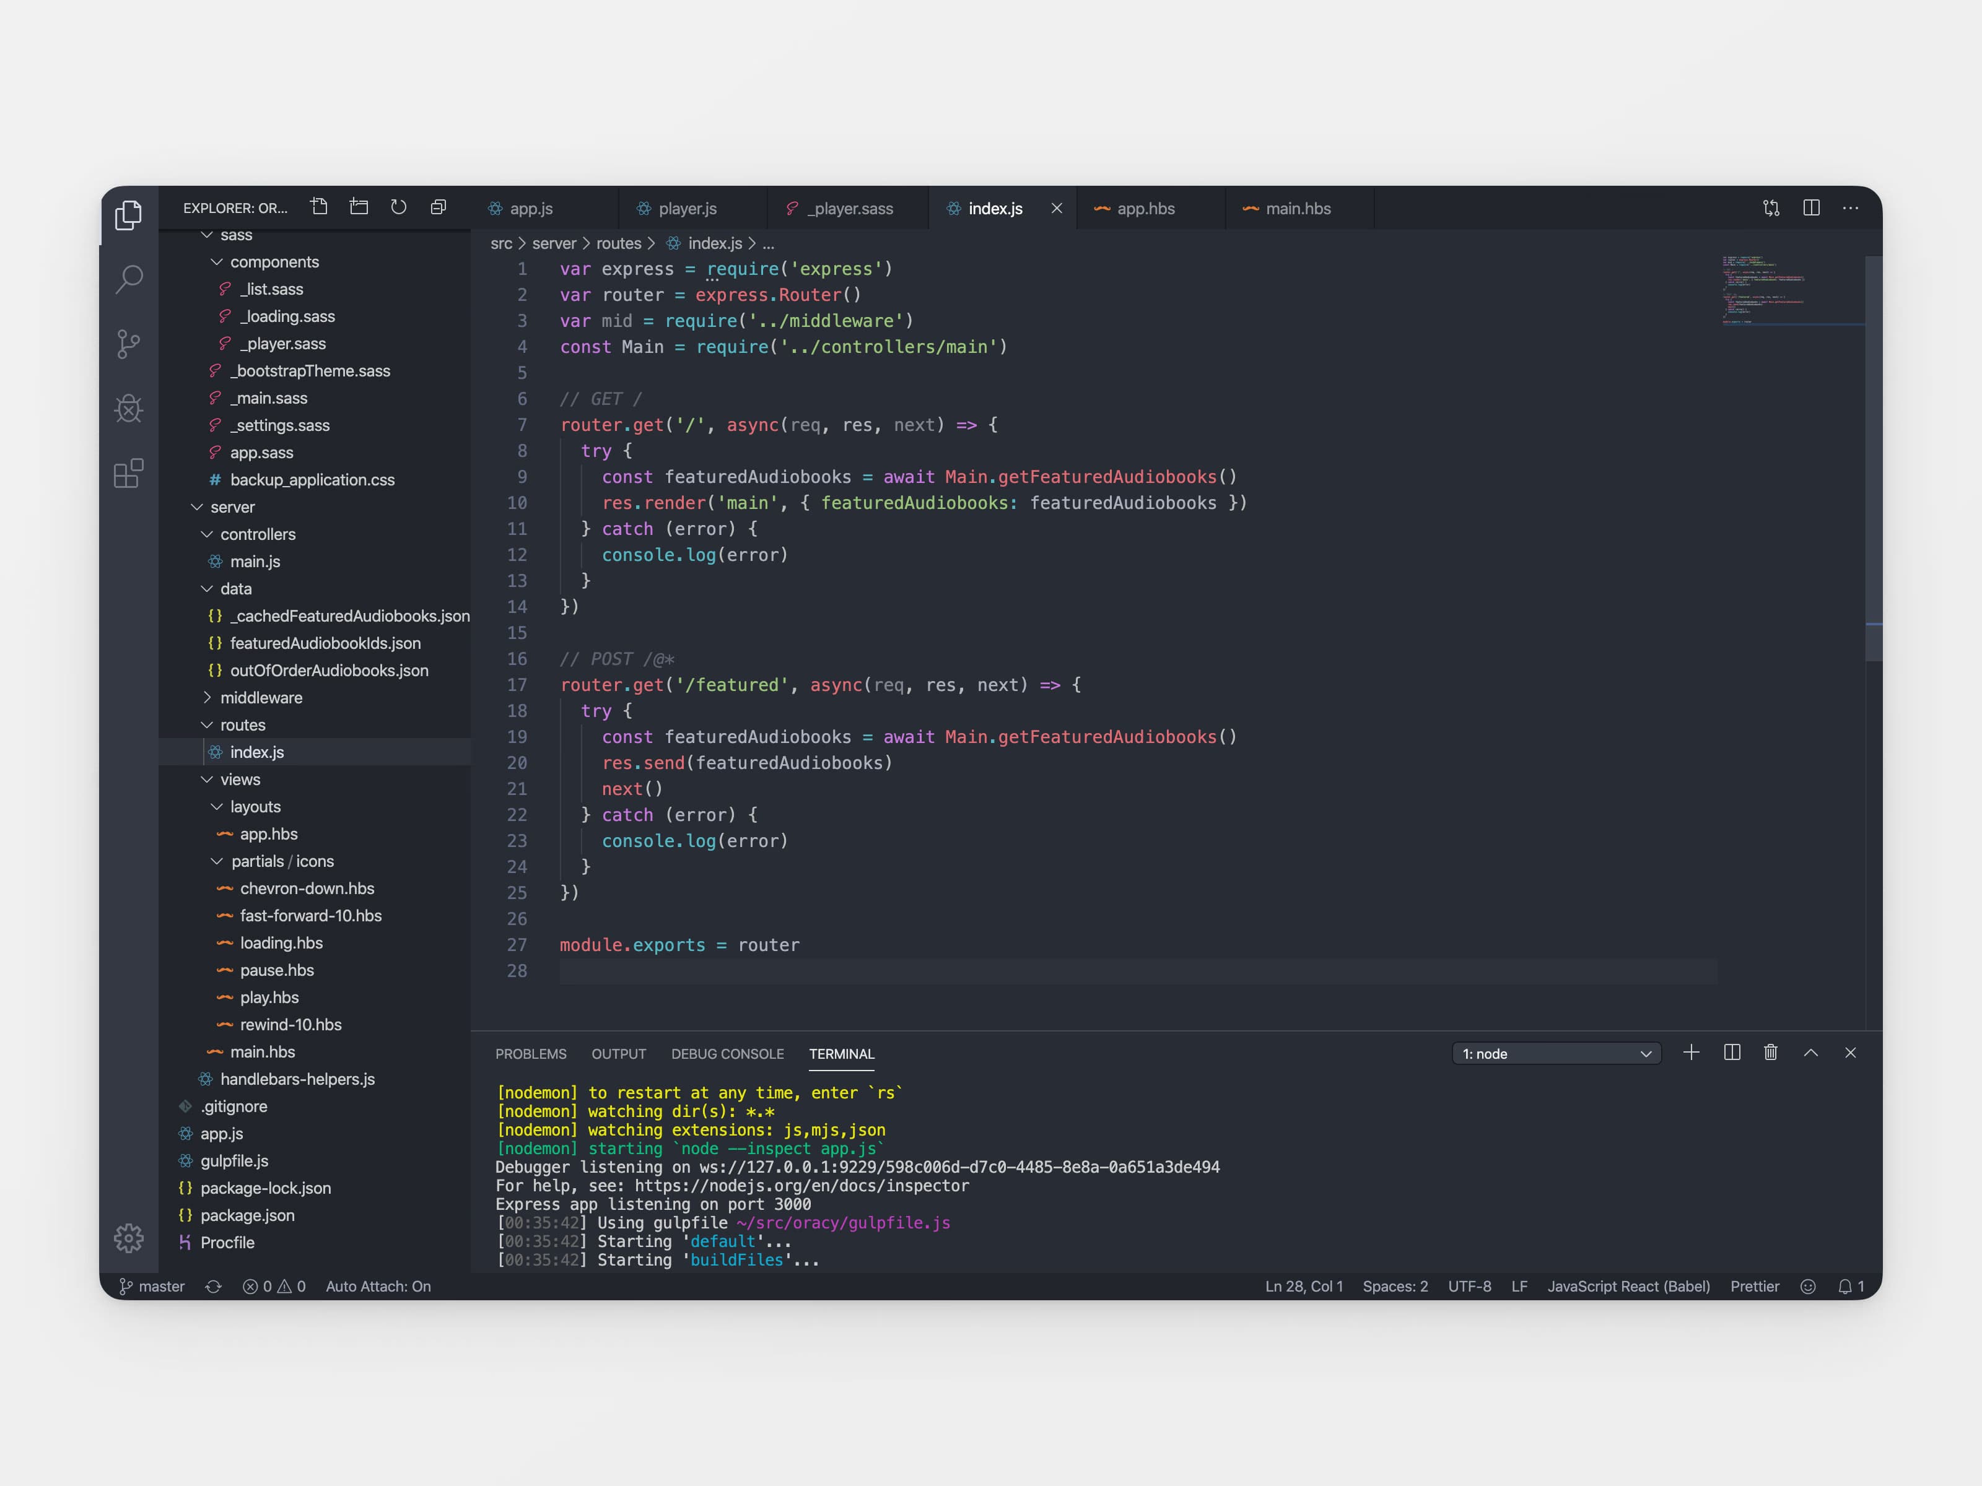Kill the active terminal with the trash icon
Image resolution: width=1982 pixels, height=1486 pixels.
click(x=1771, y=1053)
